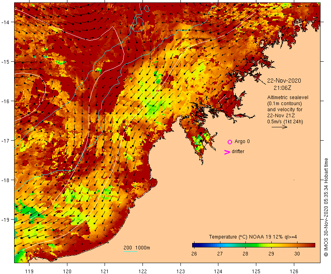Click the colorbar value 28
The width and height of the screenshot is (331, 274).
245,253
